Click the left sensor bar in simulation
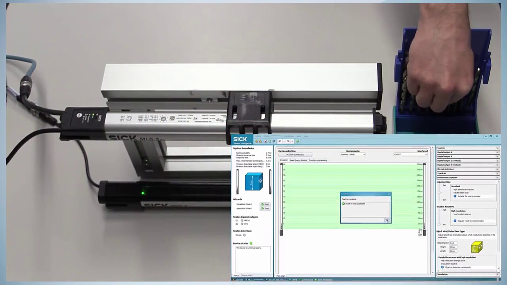The image size is (507, 285). pyautogui.click(x=281, y=199)
